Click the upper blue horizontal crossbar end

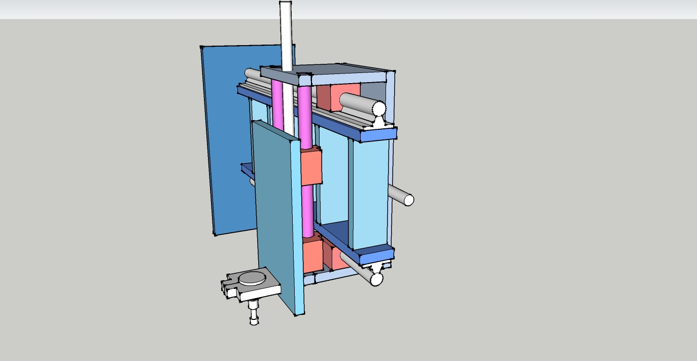(378, 134)
